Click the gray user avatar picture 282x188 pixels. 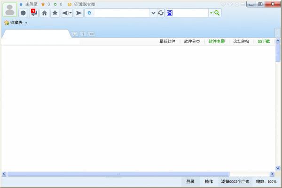coord(10,10)
